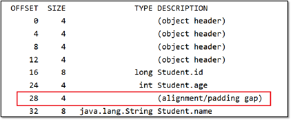The image size is (291, 120).
Task: Click the Student.id description
Action: tap(180, 73)
